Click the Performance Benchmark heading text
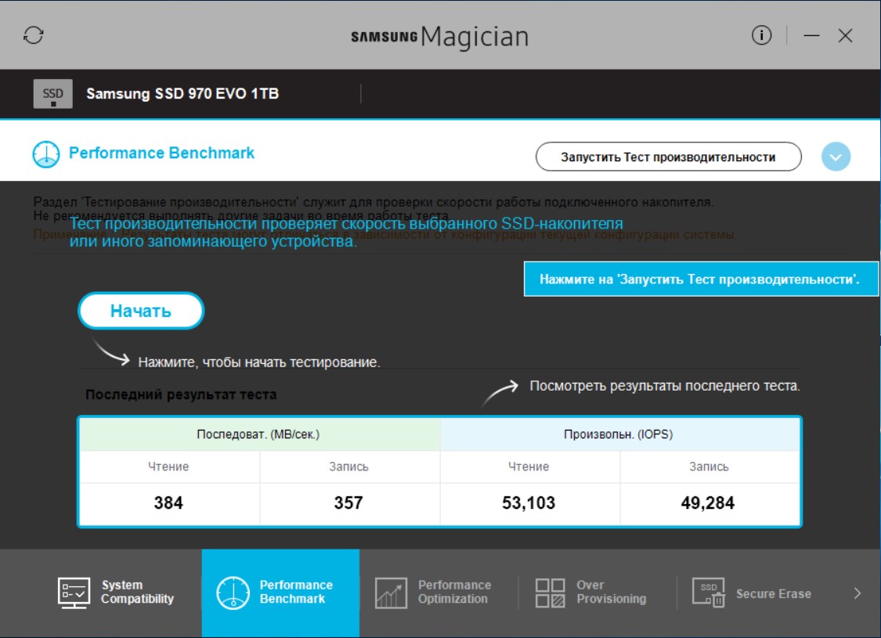Image resolution: width=881 pixels, height=638 pixels. point(162,153)
